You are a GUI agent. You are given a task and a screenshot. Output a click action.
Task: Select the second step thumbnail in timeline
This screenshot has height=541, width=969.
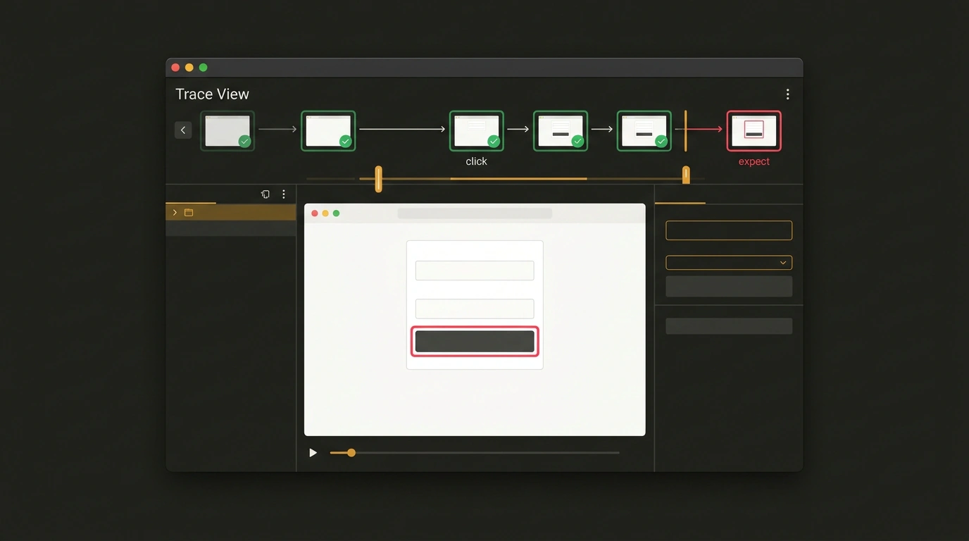click(328, 131)
